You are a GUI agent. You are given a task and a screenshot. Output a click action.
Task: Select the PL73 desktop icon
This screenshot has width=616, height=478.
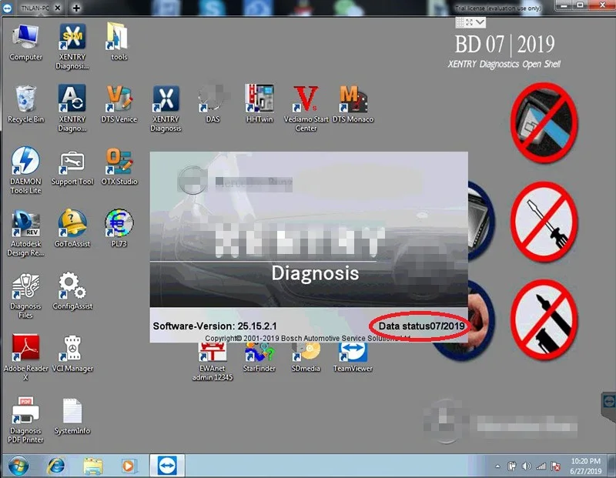(119, 229)
